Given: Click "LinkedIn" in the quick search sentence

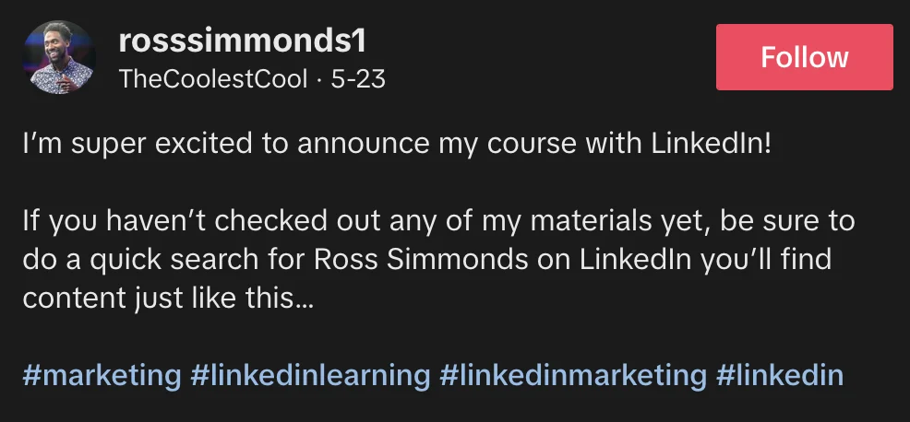Looking at the screenshot, I should [636, 262].
